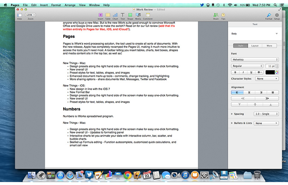Open the Helvetica font dropdown

[x=255, y=60]
